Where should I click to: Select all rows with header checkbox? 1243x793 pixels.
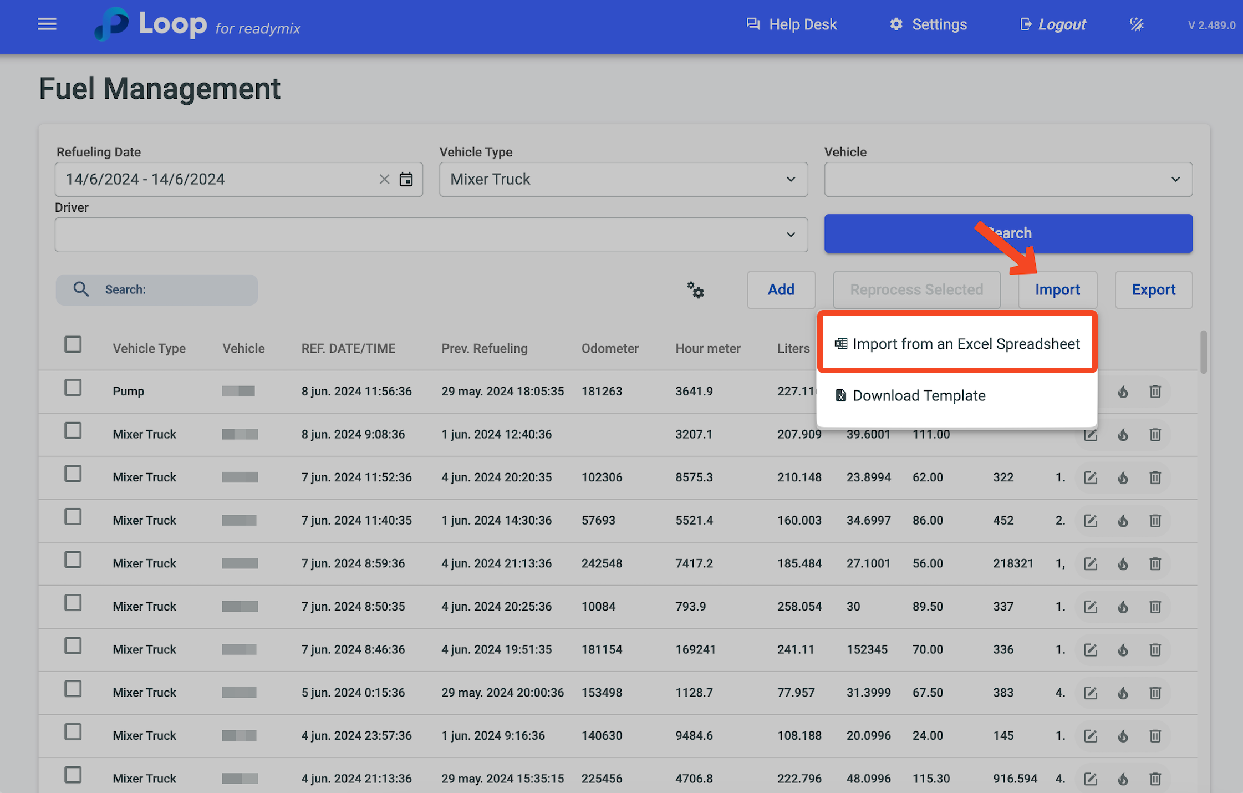click(x=73, y=345)
